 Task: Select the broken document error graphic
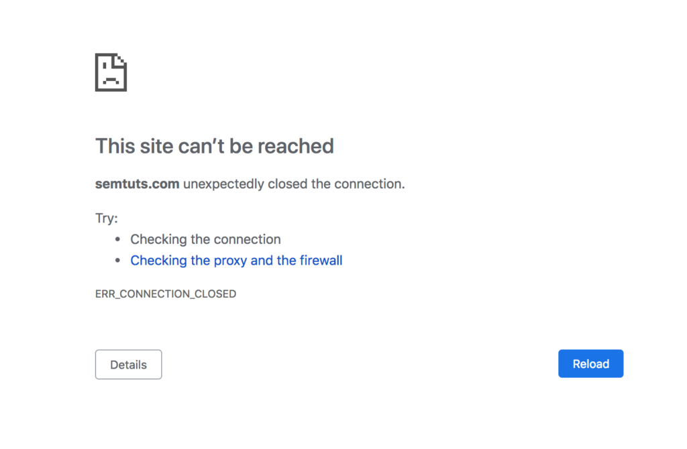111,72
